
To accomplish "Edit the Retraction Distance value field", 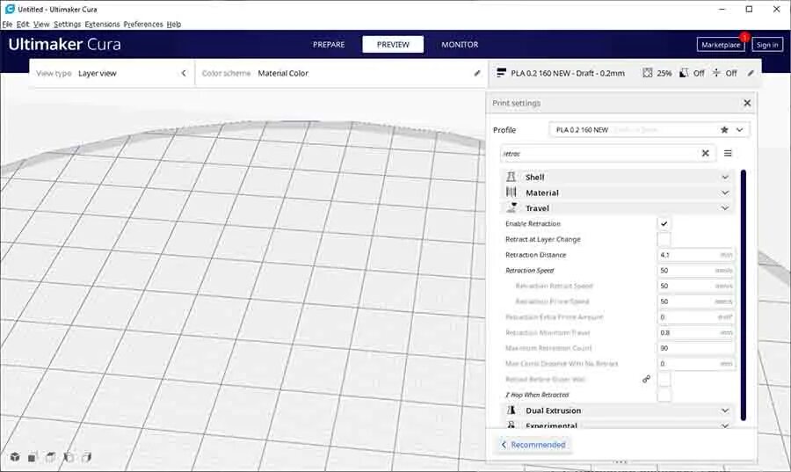I will (x=696, y=255).
